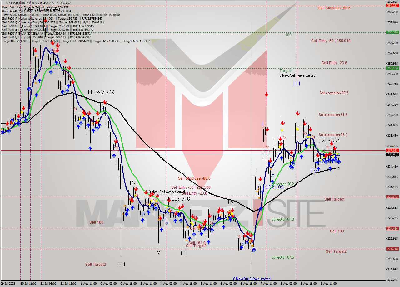Image resolution: width=400 pixels, height=287 pixels.
Task: Click the '31 Jul 19:00' time axis label
Action: [69, 284]
